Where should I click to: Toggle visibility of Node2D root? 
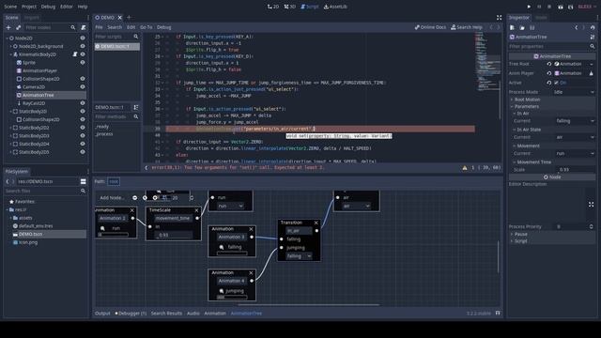(83, 38)
